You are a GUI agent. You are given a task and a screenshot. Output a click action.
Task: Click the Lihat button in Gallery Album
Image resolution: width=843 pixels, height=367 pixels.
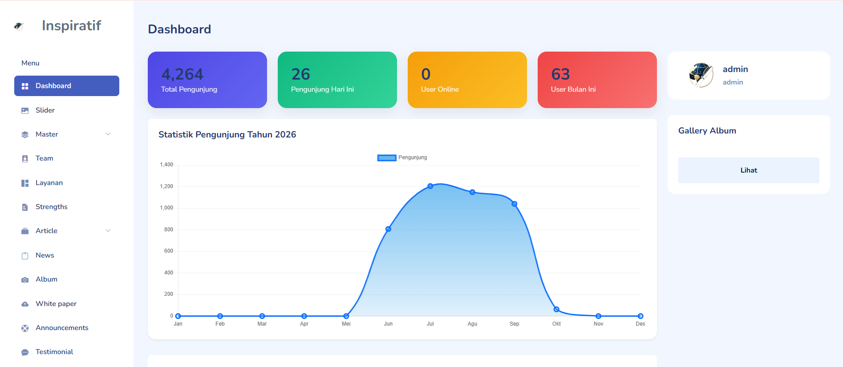point(749,170)
